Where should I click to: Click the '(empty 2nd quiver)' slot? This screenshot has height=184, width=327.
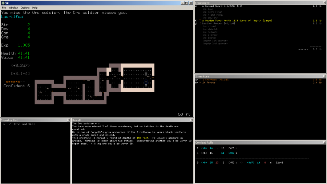215,44
